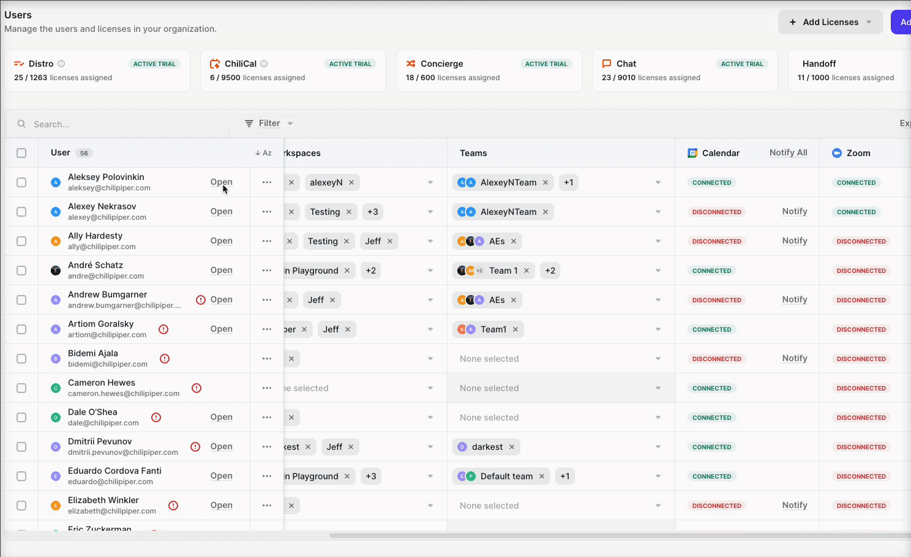Image resolution: width=911 pixels, height=557 pixels.
Task: Check the box for André Schatz
Action: 21,271
